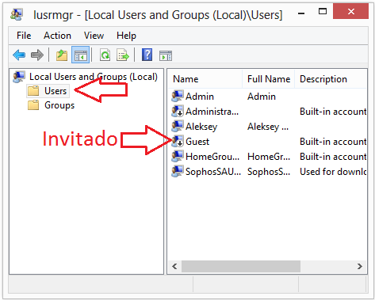Click horizontal scrollbar left arrow

point(174,266)
